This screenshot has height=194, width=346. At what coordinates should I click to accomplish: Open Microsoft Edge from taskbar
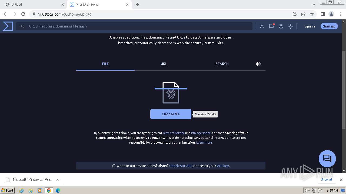pos(58,190)
